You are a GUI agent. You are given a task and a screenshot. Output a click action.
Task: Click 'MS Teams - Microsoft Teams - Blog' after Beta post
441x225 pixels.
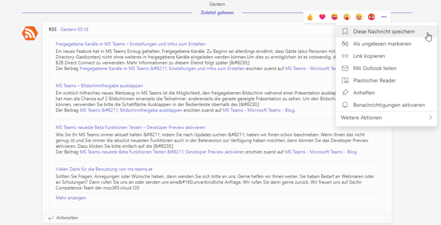[320, 152]
